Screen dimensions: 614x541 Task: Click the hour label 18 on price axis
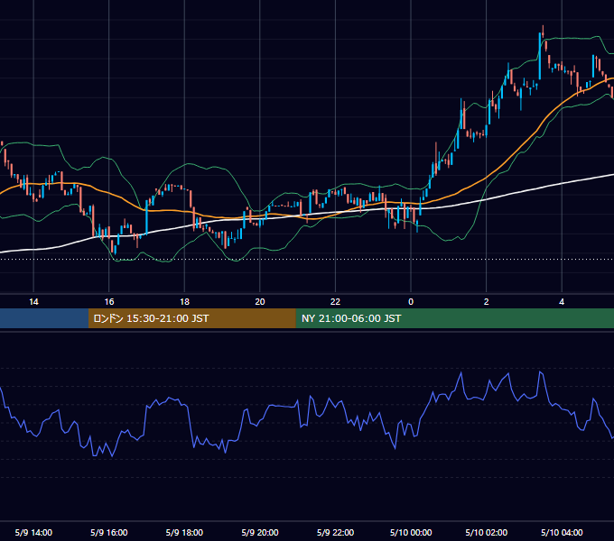pos(184,301)
